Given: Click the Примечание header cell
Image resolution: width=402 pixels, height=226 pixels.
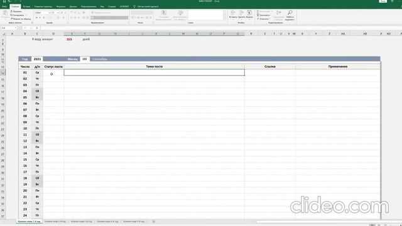Looking at the screenshot, I should [338, 67].
